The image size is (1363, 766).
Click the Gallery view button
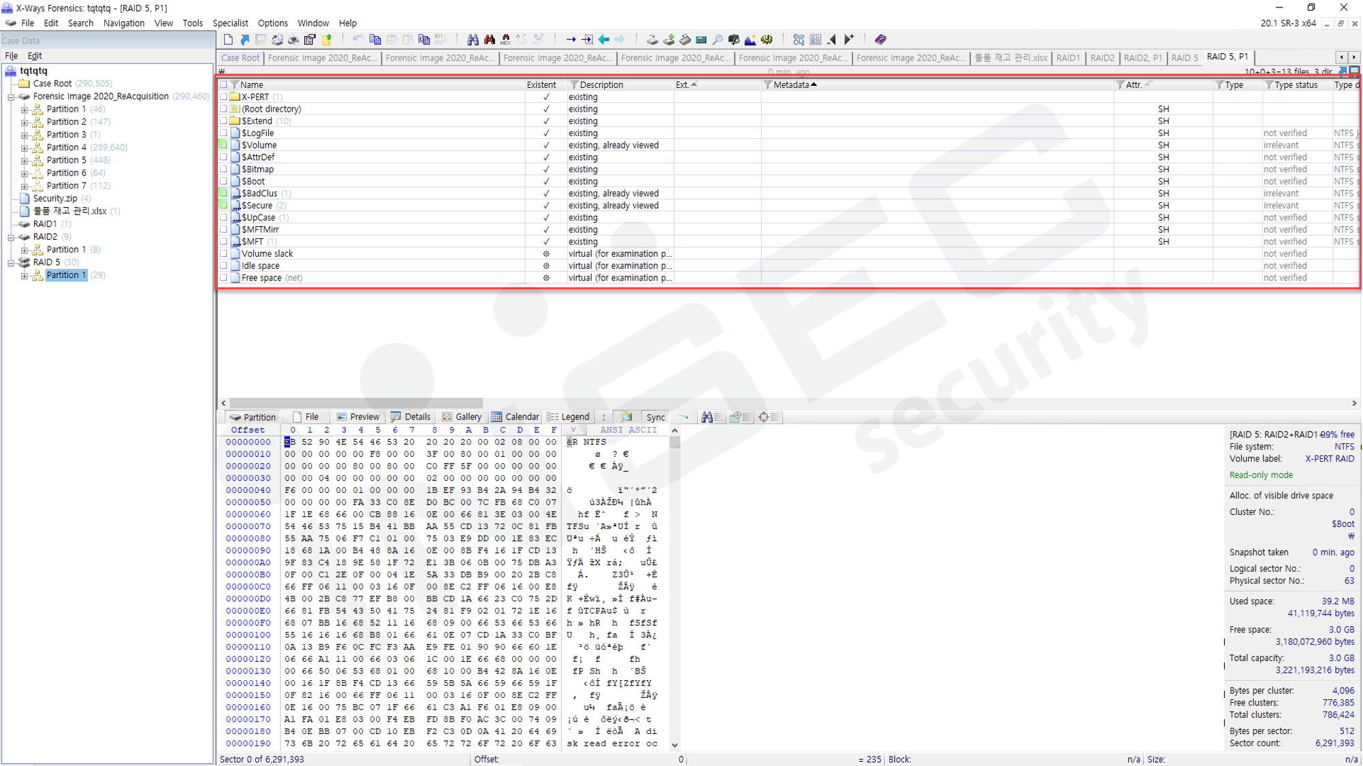coord(462,417)
